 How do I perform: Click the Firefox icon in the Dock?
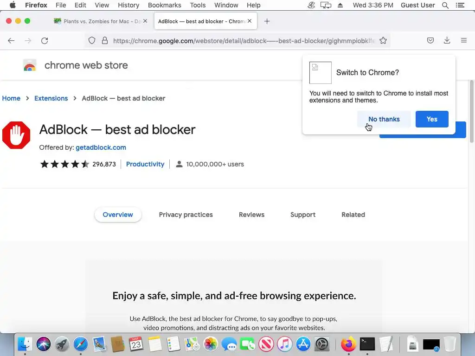[349, 344]
